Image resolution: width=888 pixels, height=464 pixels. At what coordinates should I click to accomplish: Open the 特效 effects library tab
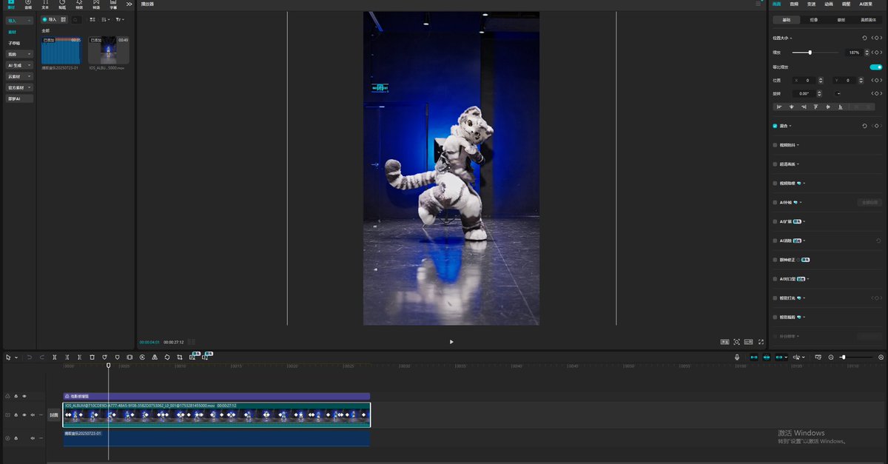point(79,4)
